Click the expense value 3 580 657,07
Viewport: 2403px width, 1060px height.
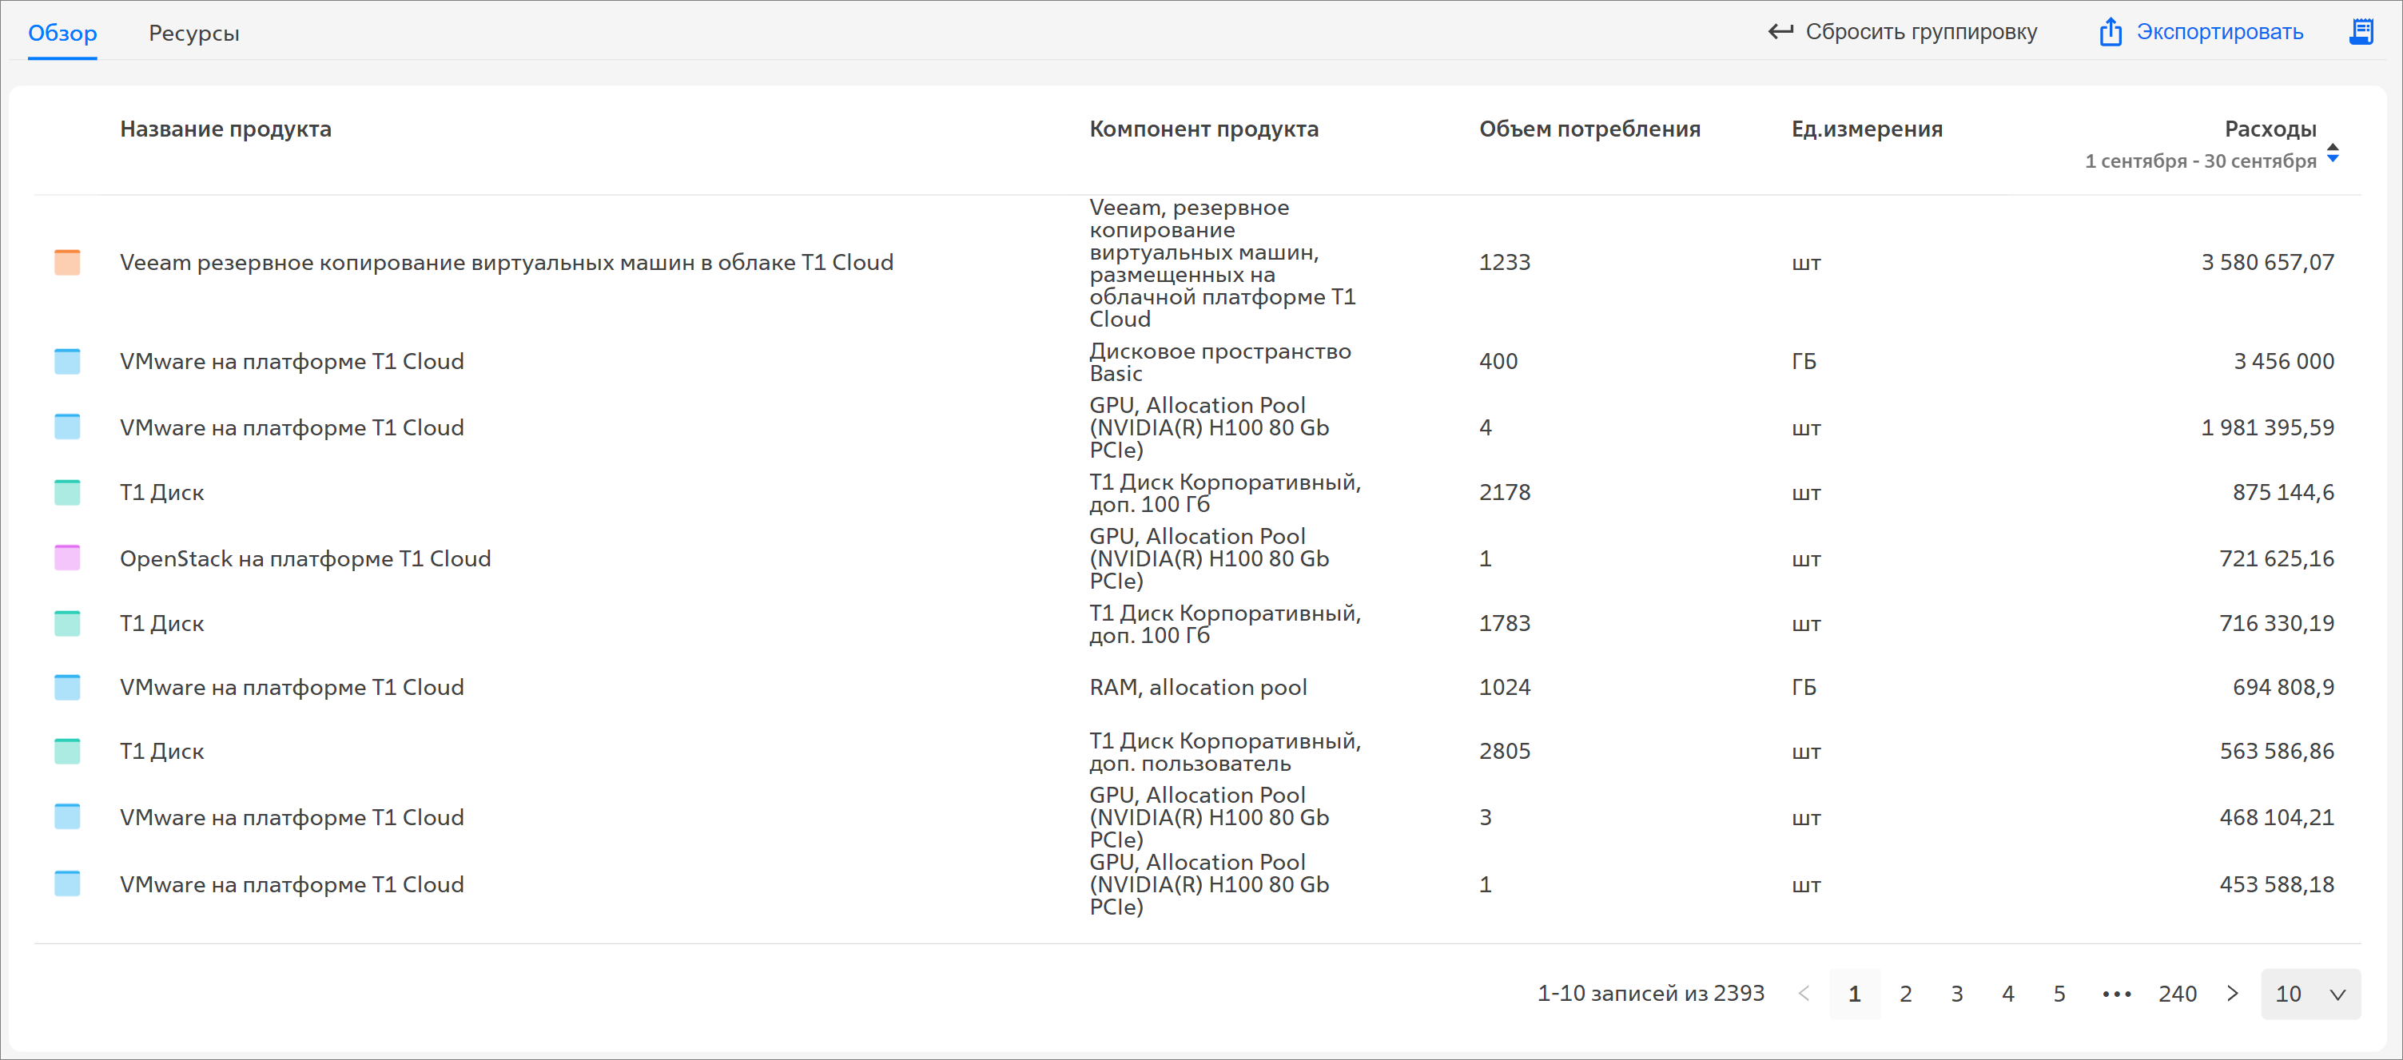[2268, 262]
